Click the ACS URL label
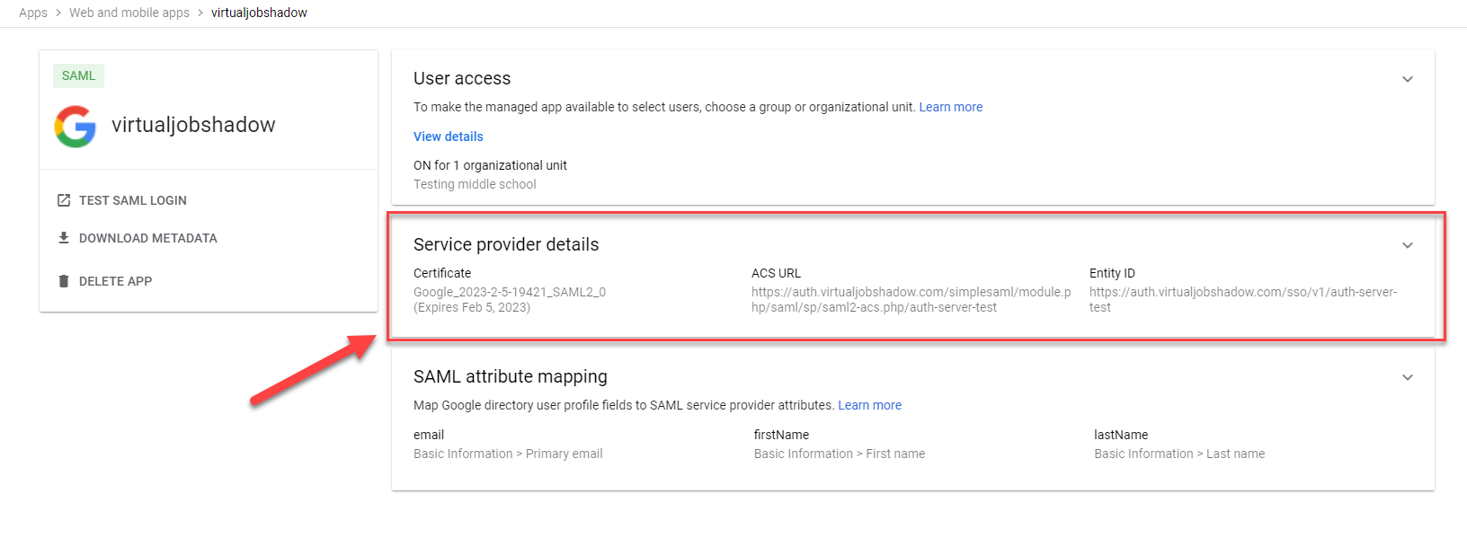The width and height of the screenshot is (1467, 538). [776, 273]
